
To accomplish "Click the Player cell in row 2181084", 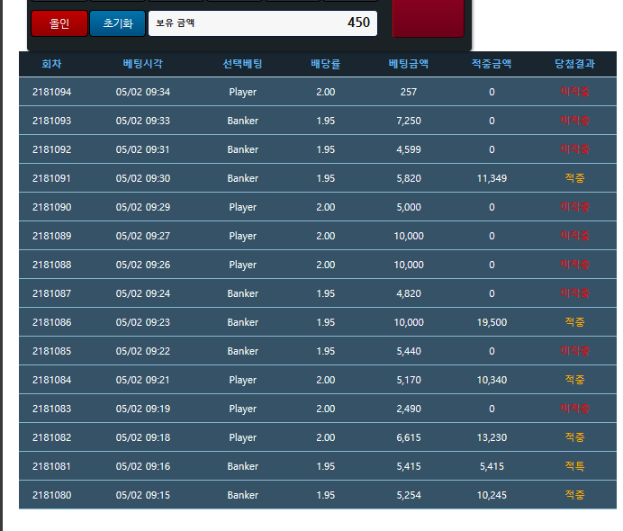I will click(242, 380).
